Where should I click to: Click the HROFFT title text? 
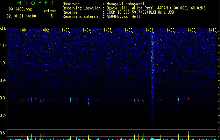[x=36, y=3]
